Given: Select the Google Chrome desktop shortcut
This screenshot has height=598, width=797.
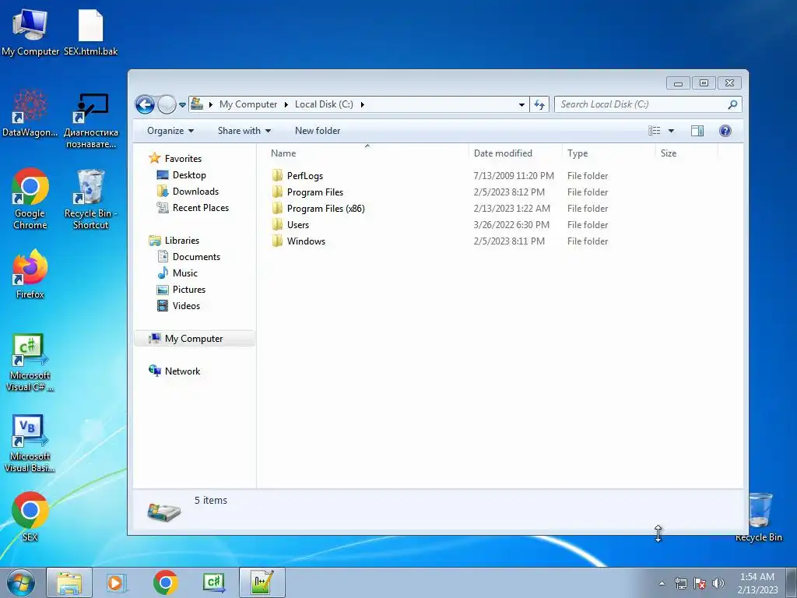Looking at the screenshot, I should coord(30,199).
